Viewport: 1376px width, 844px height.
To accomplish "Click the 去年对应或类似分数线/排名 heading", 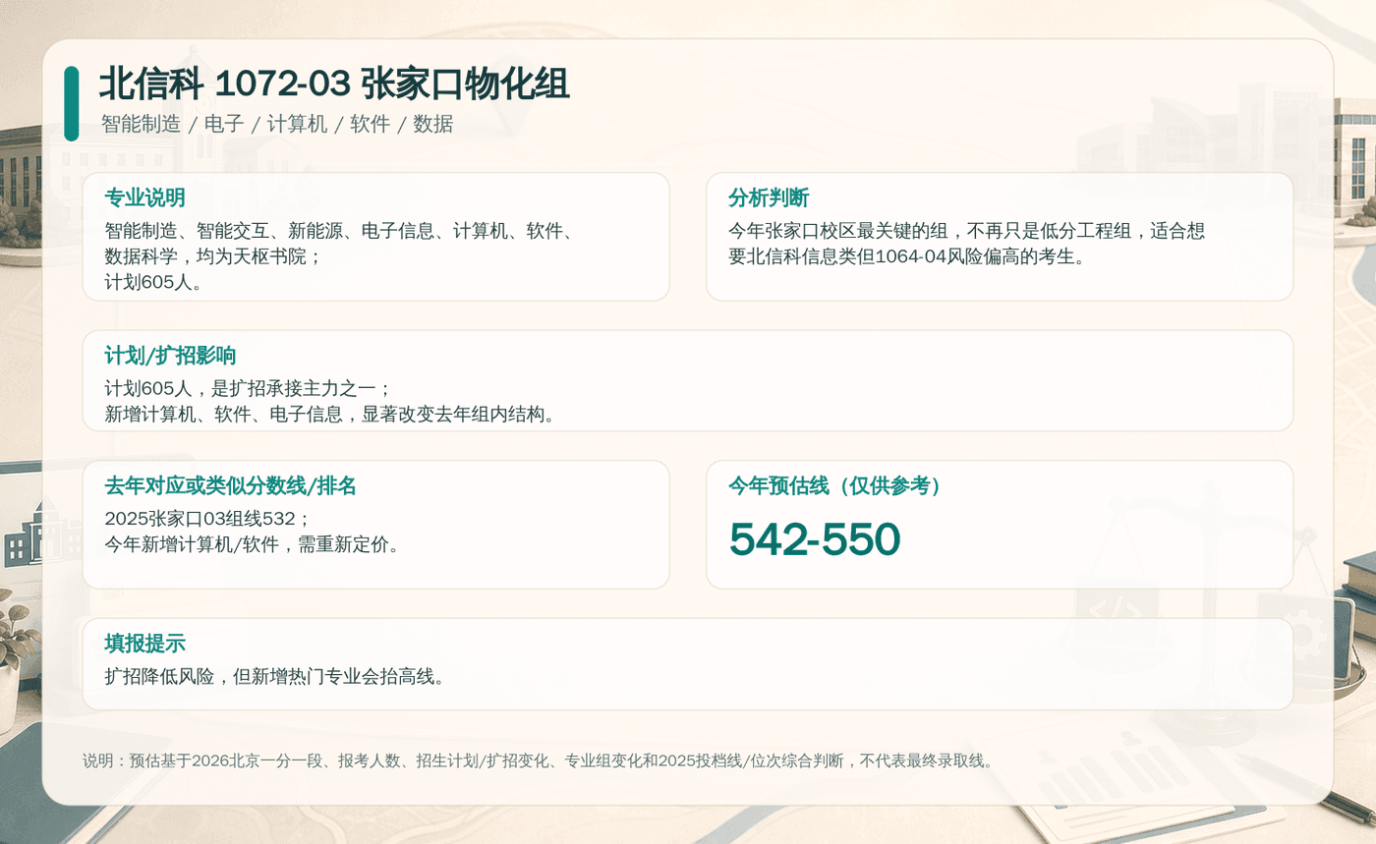I will pyautogui.click(x=230, y=485).
